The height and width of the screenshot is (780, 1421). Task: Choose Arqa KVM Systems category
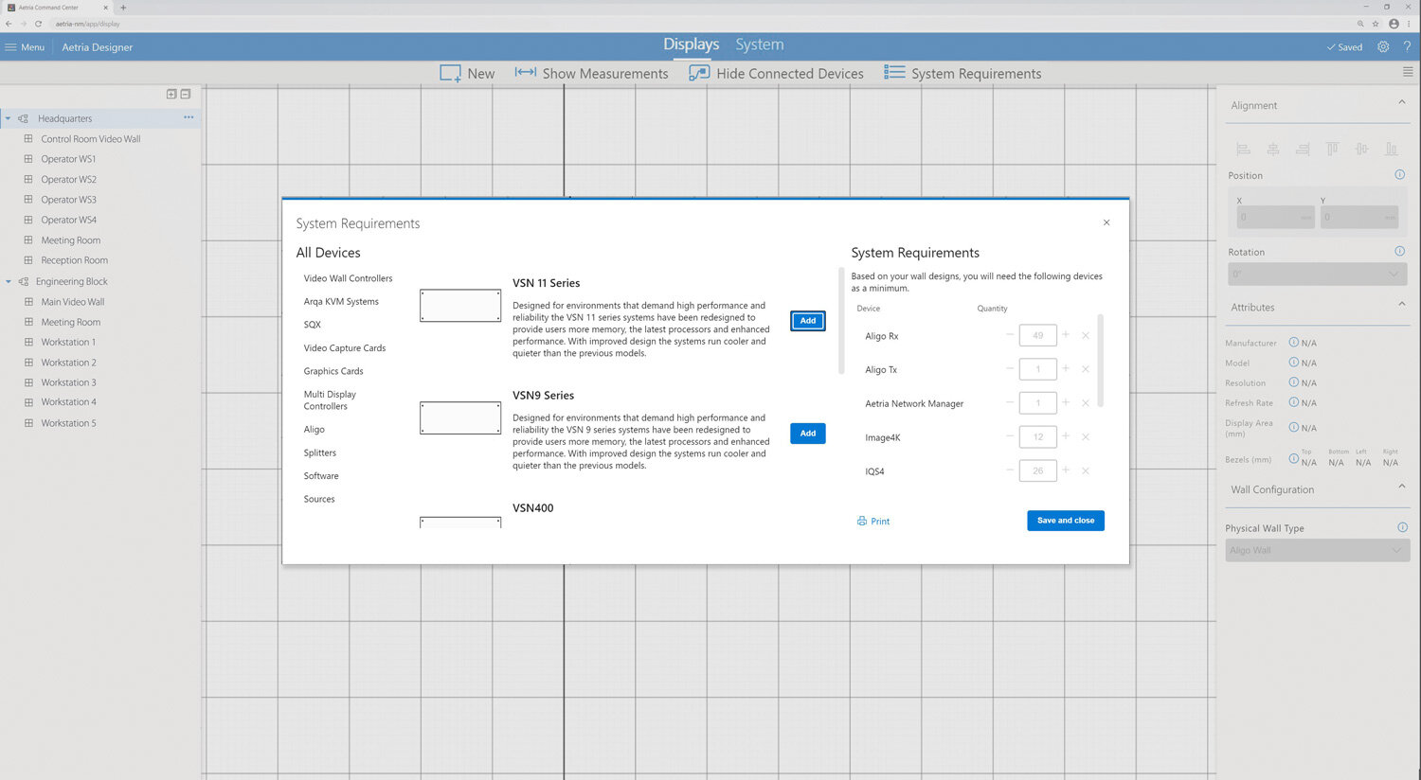point(341,302)
